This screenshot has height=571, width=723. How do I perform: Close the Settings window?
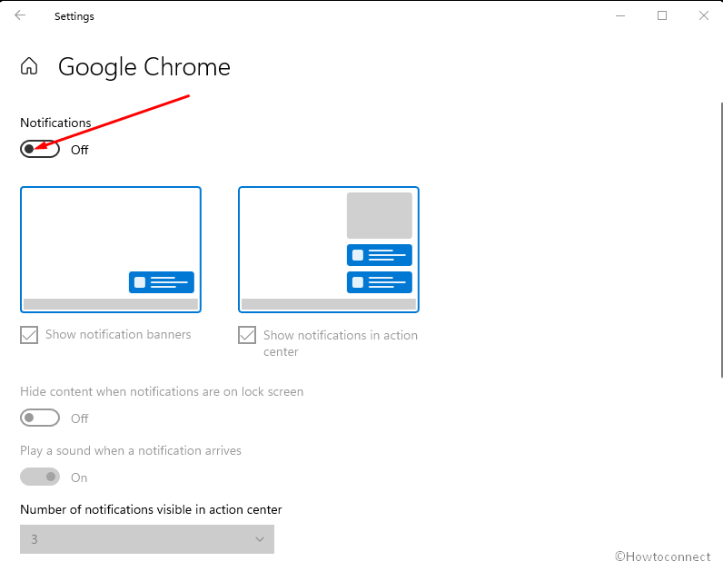click(x=704, y=15)
